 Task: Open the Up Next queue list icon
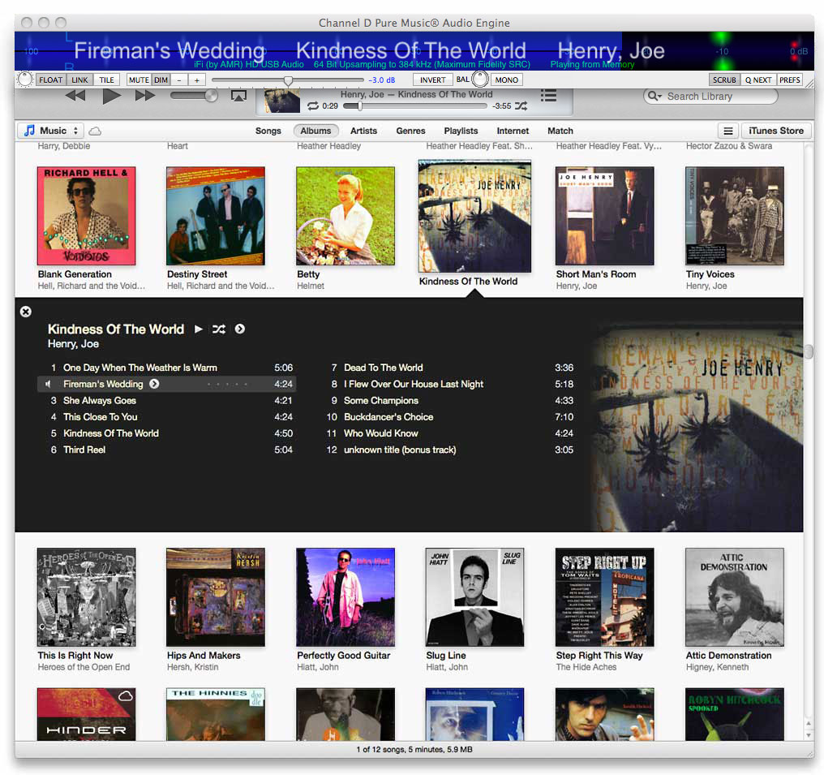(549, 95)
